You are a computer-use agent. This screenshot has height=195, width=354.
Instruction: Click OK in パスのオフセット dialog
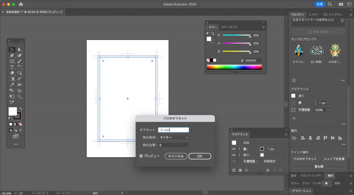(x=200, y=156)
